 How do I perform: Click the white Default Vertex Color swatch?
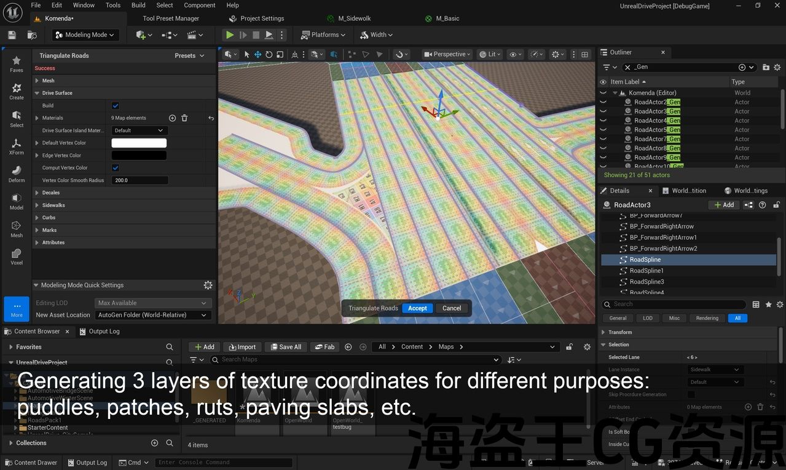point(139,143)
